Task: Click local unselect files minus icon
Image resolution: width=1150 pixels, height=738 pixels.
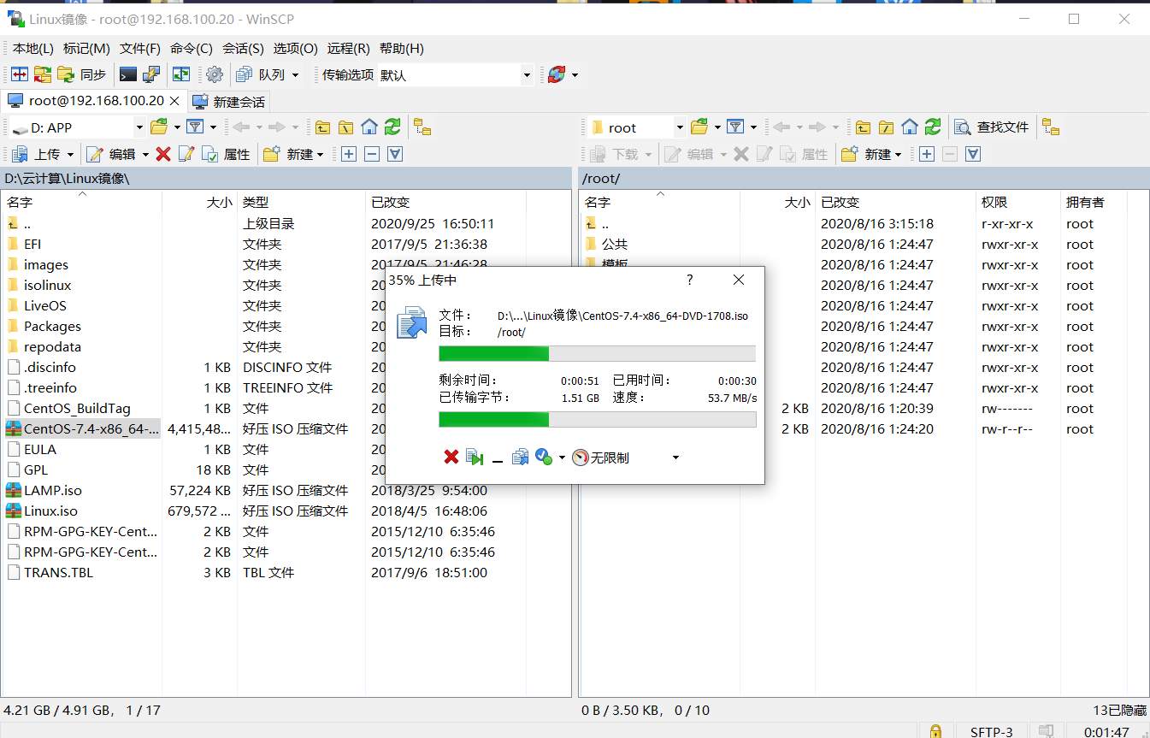Action: coord(372,154)
